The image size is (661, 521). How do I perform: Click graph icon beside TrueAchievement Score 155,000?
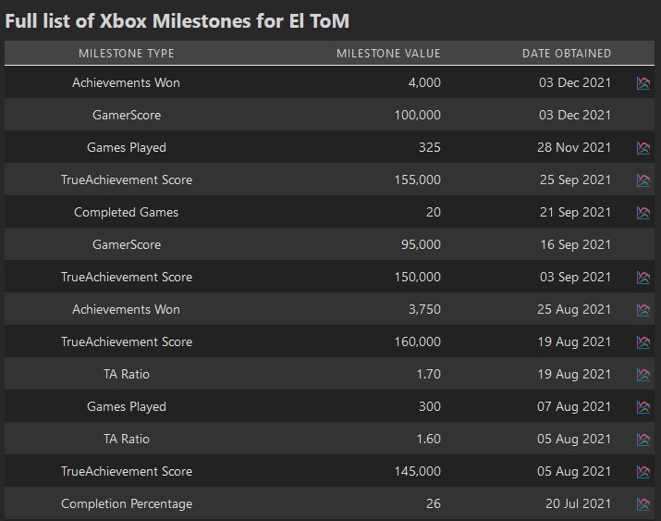pos(643,180)
